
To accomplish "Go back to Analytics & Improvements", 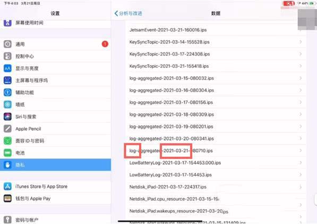I will tap(128, 13).
